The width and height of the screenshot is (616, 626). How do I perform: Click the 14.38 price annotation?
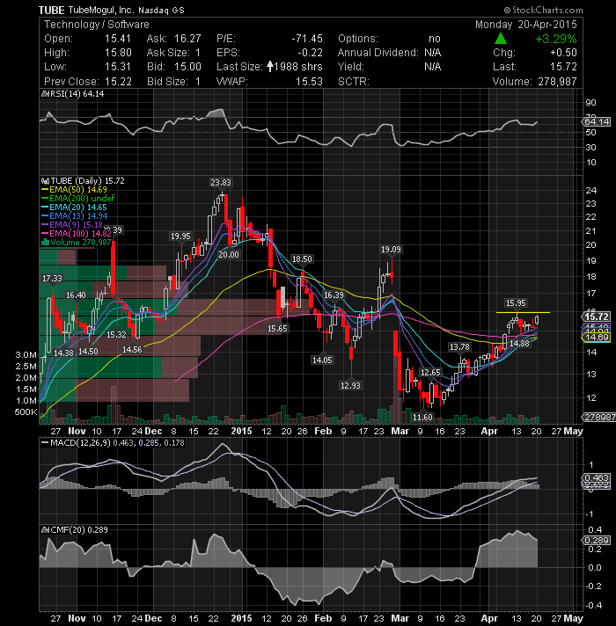coord(64,353)
